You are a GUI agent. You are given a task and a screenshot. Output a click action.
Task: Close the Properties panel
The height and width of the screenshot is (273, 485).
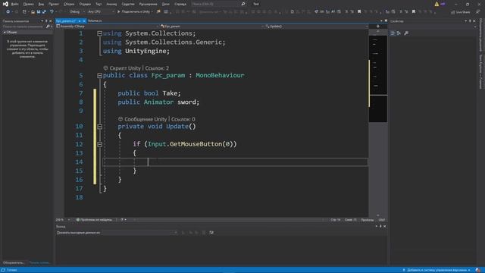point(474,21)
